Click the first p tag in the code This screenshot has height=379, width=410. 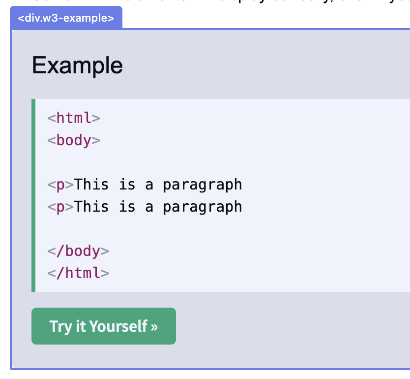pyautogui.click(x=60, y=185)
